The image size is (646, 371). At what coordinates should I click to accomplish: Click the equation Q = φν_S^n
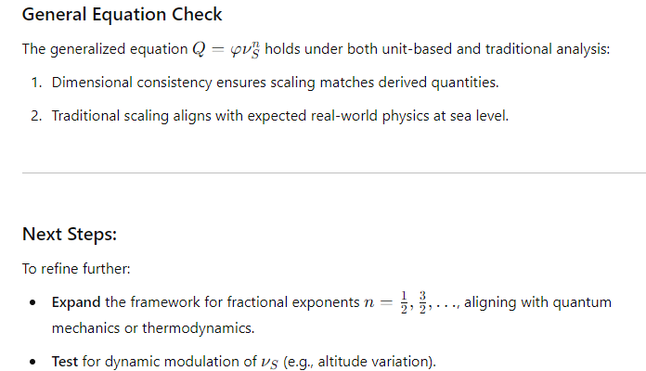(x=226, y=49)
